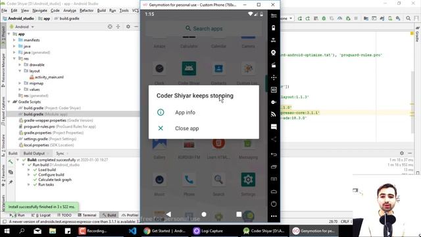421x237 pixels.
Task: Open the Analyze menu
Action: click(70, 11)
